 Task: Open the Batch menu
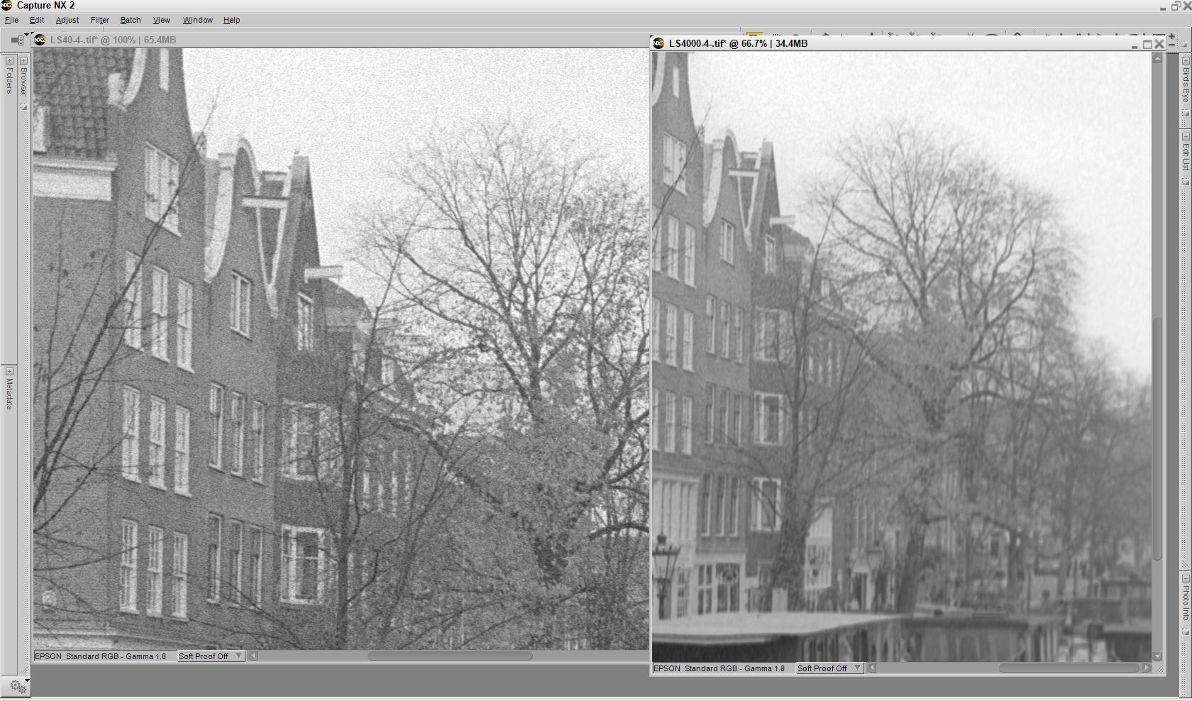point(131,20)
